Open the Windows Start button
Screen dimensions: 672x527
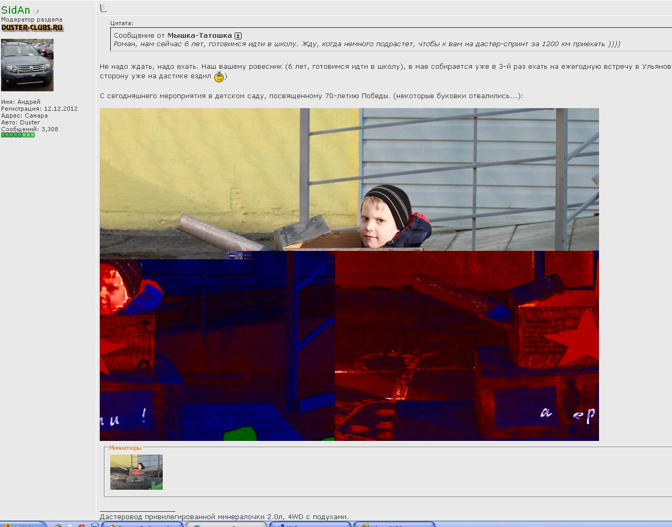[21, 525]
